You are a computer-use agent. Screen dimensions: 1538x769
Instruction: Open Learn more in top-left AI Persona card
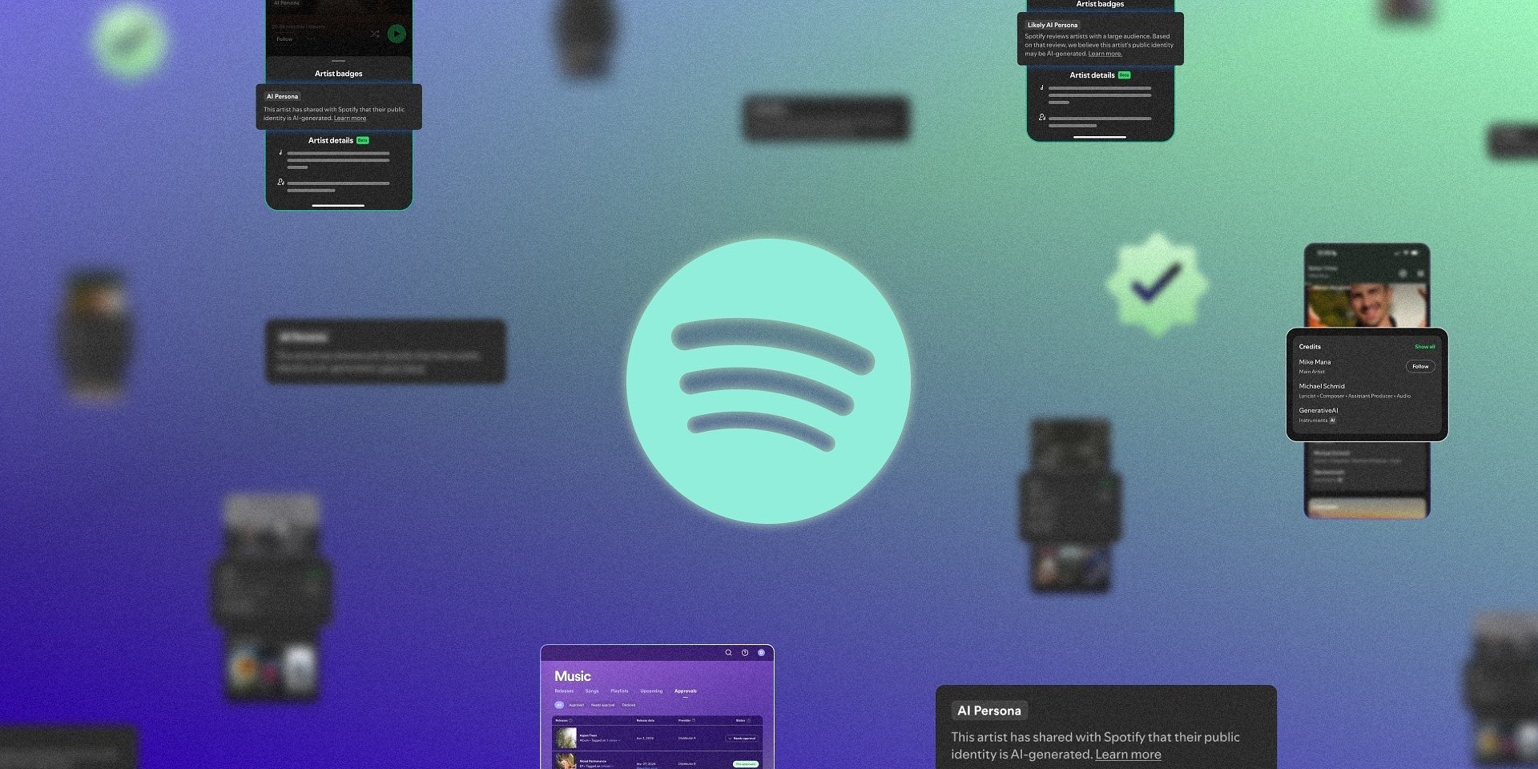(350, 118)
